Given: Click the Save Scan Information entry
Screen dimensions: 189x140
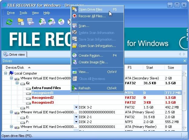Looking at the screenshot, I should tap(98, 39).
